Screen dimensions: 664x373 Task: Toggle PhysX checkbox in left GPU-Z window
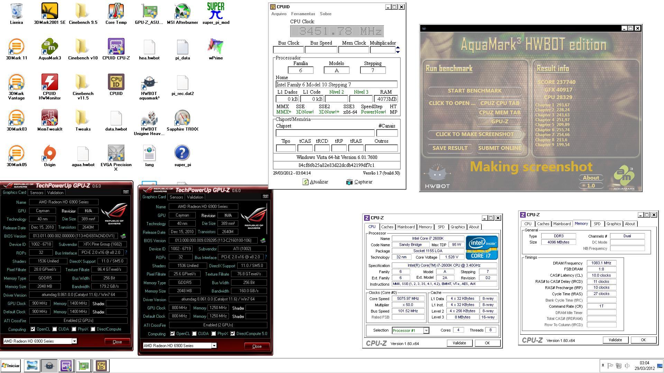[74, 329]
